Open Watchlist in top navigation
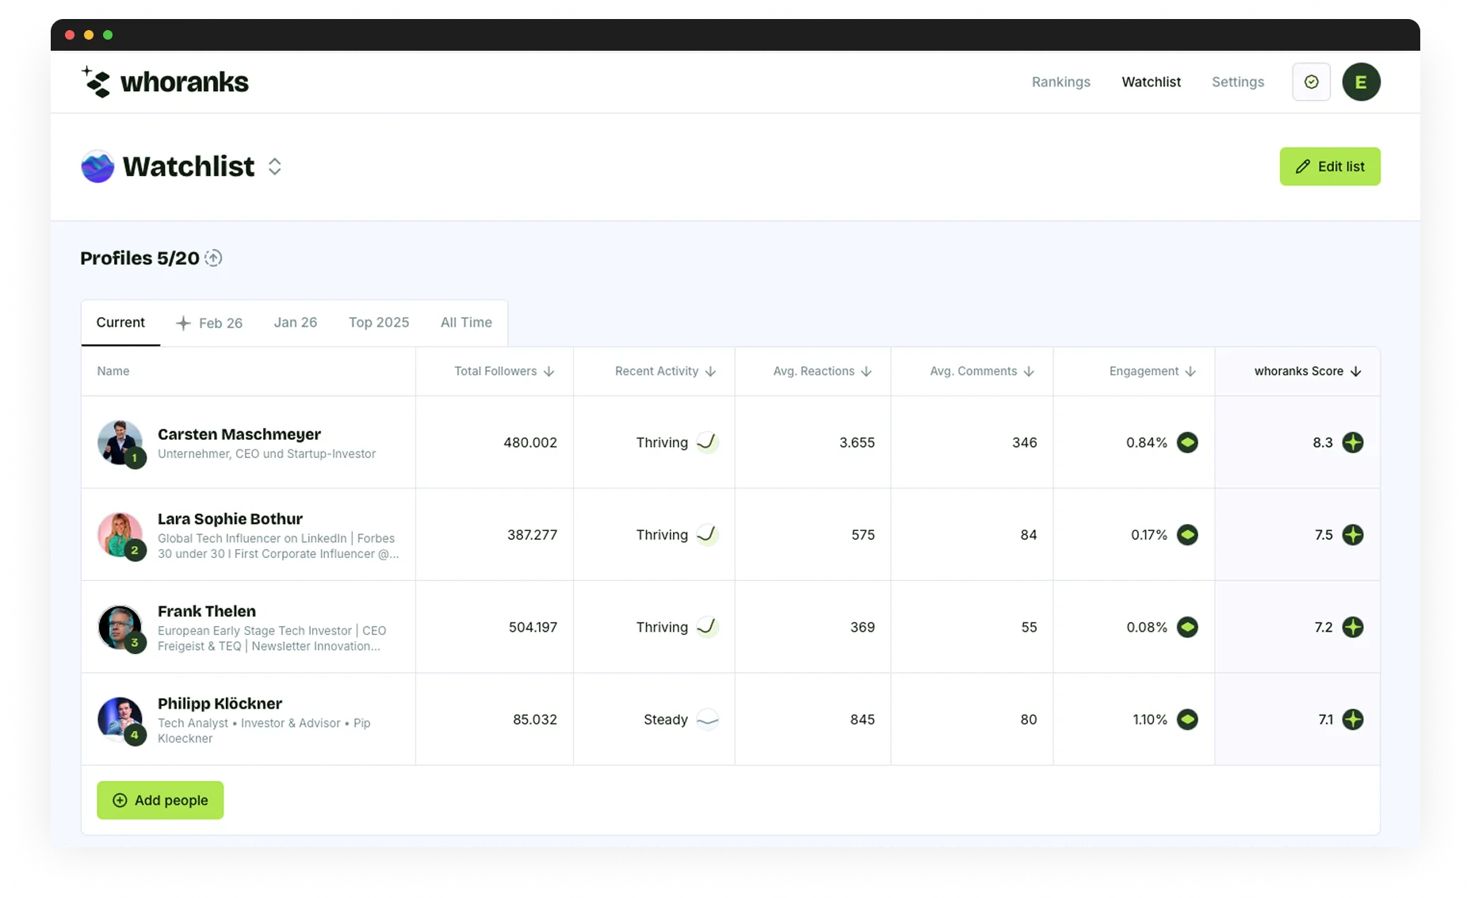Screen dimensions: 1471x898 pyautogui.click(x=1151, y=82)
